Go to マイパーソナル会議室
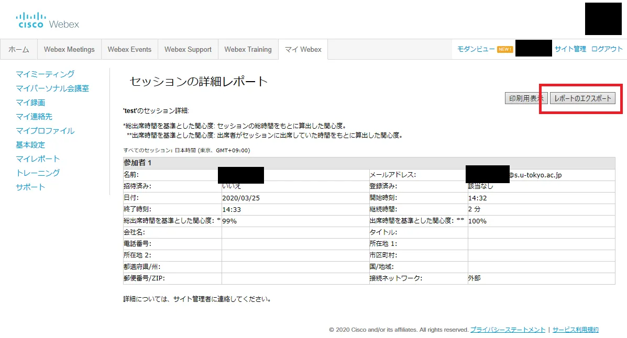Screen dimensions: 627x338 click(x=52, y=88)
